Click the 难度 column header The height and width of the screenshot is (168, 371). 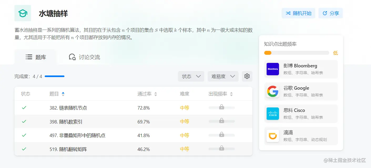[185, 94]
